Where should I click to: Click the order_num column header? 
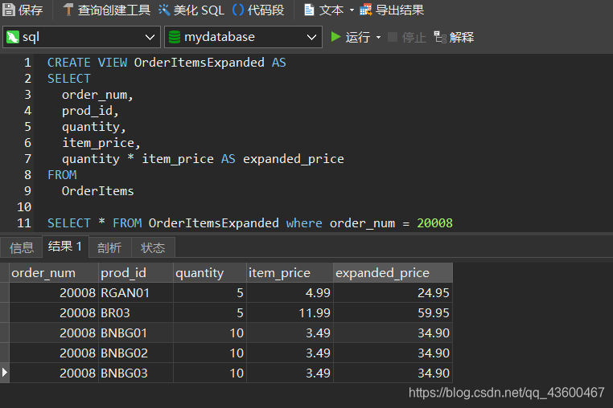[54, 272]
